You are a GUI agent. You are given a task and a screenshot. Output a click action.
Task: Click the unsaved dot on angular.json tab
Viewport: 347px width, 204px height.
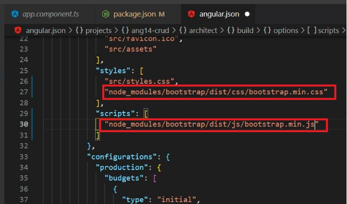point(247,14)
